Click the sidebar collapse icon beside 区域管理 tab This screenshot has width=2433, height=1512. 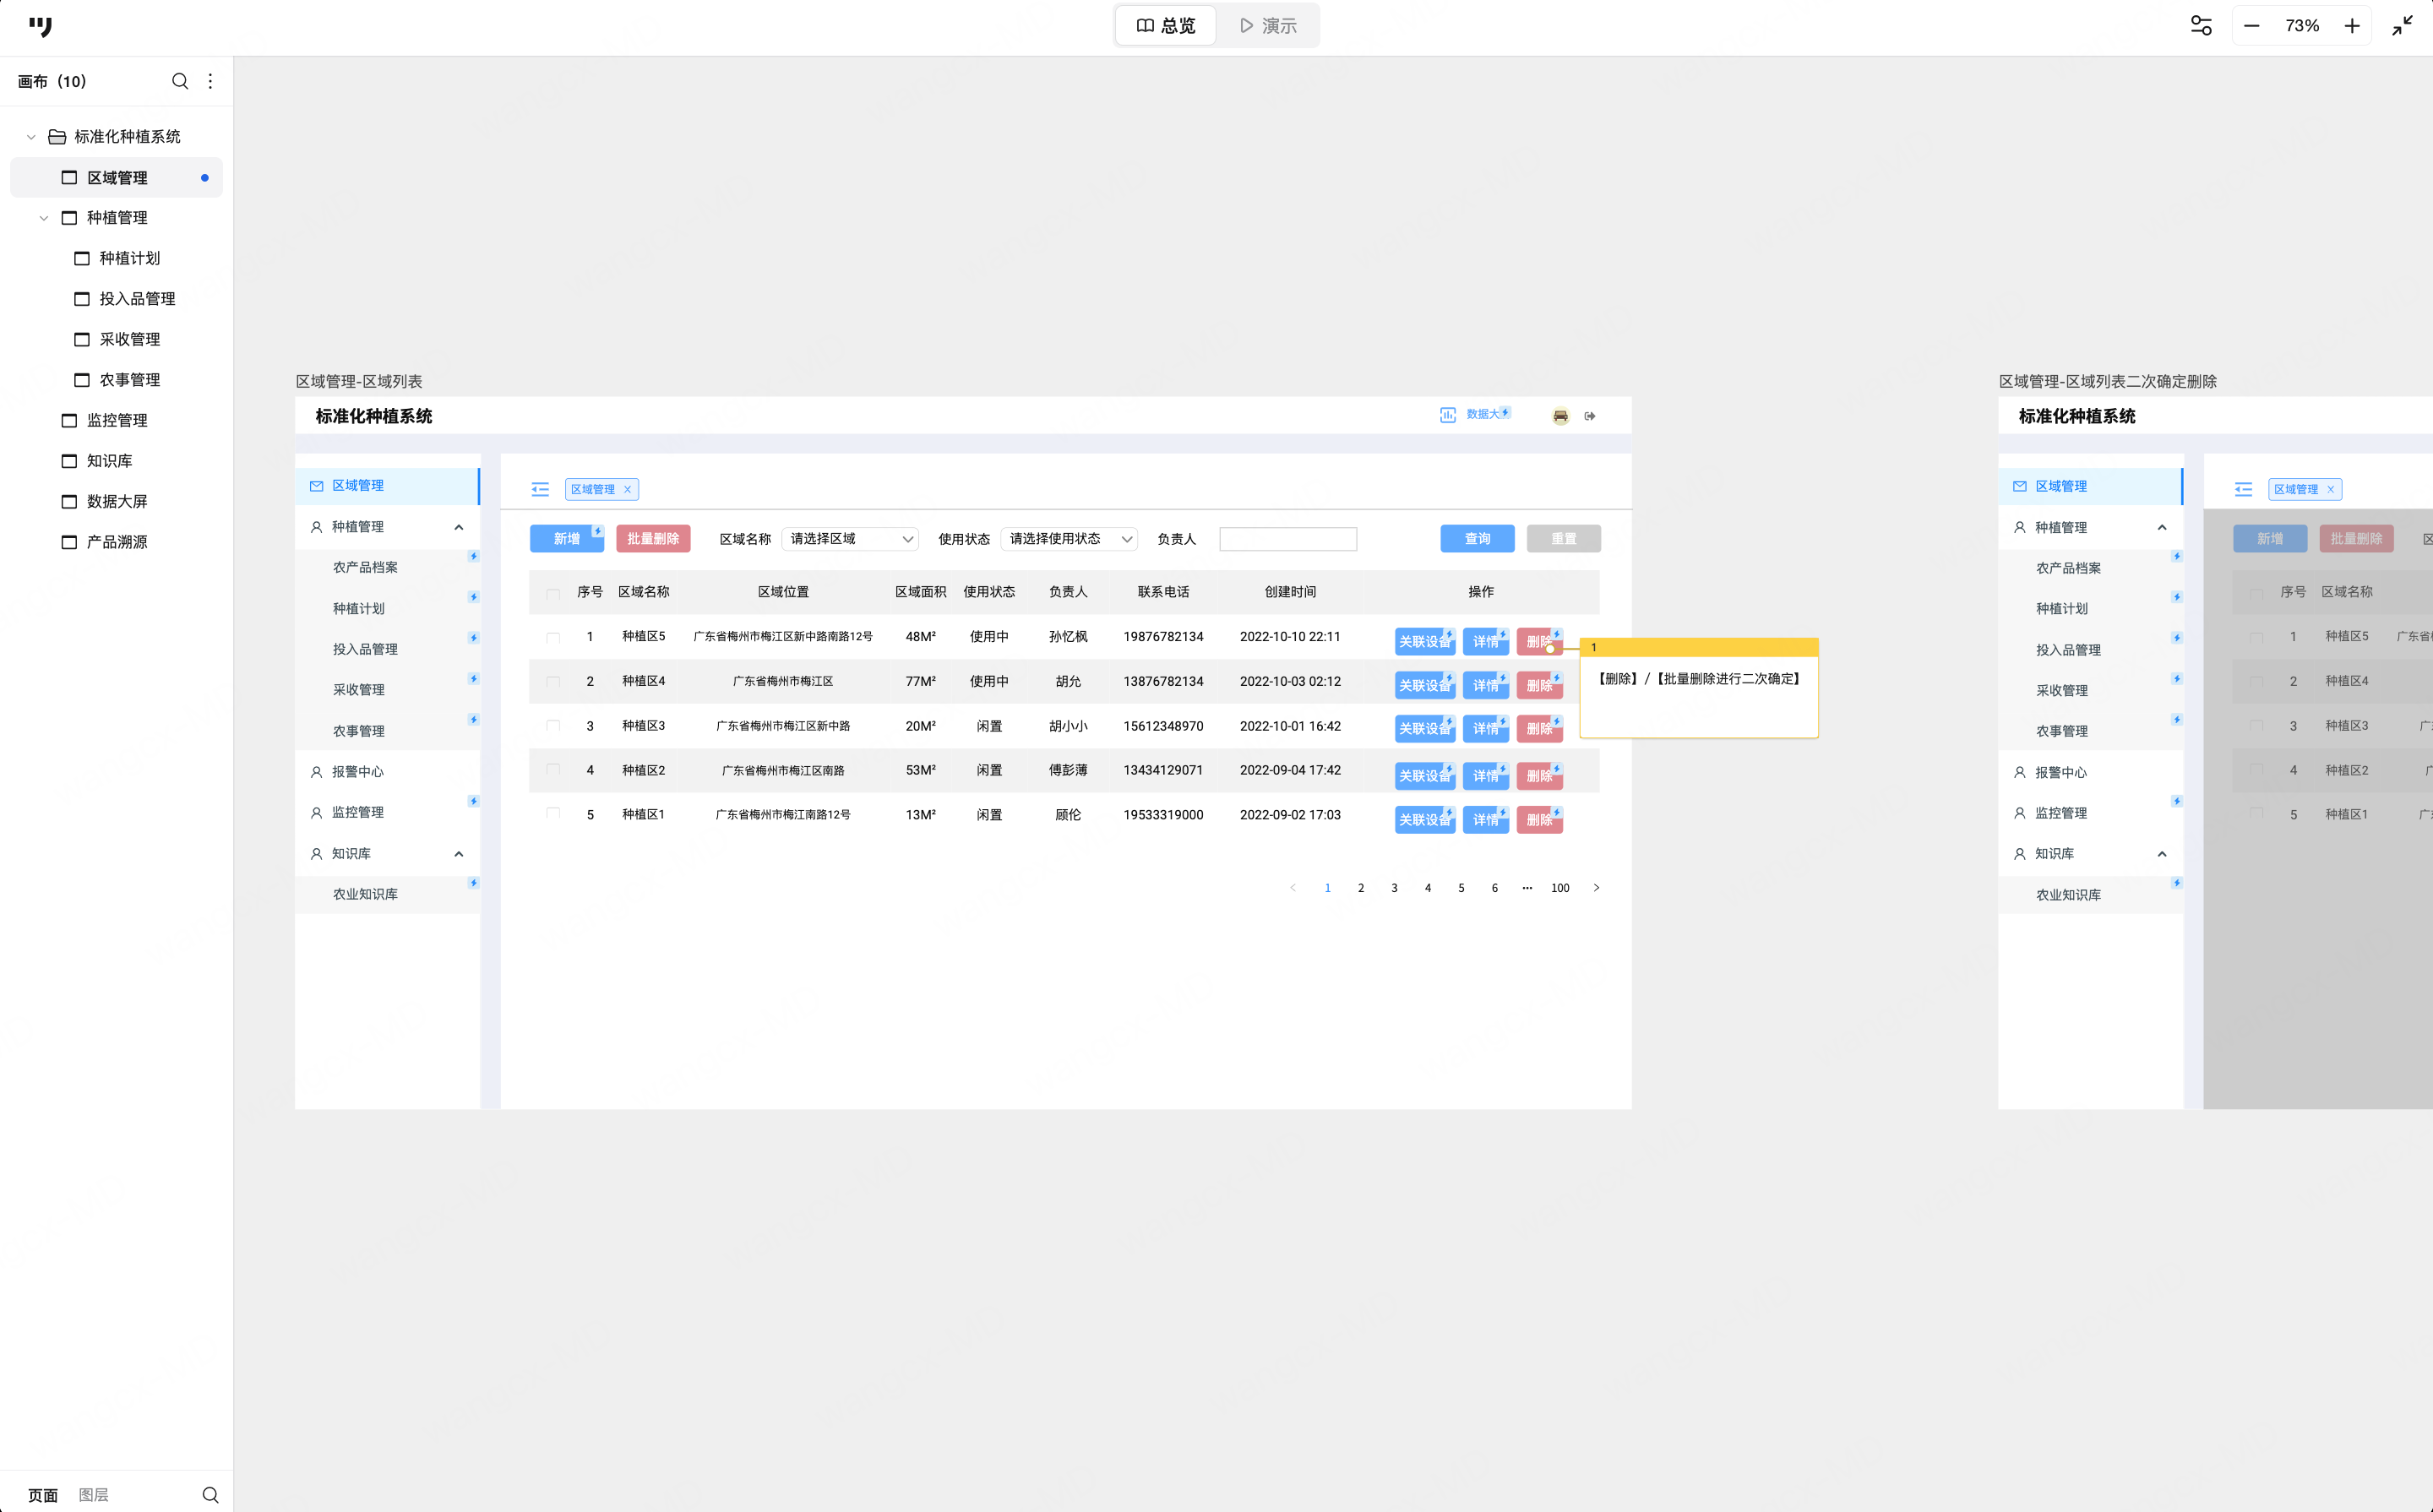[540, 489]
